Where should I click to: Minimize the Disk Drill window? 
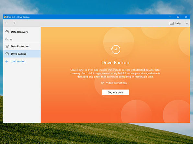coord(170,17)
